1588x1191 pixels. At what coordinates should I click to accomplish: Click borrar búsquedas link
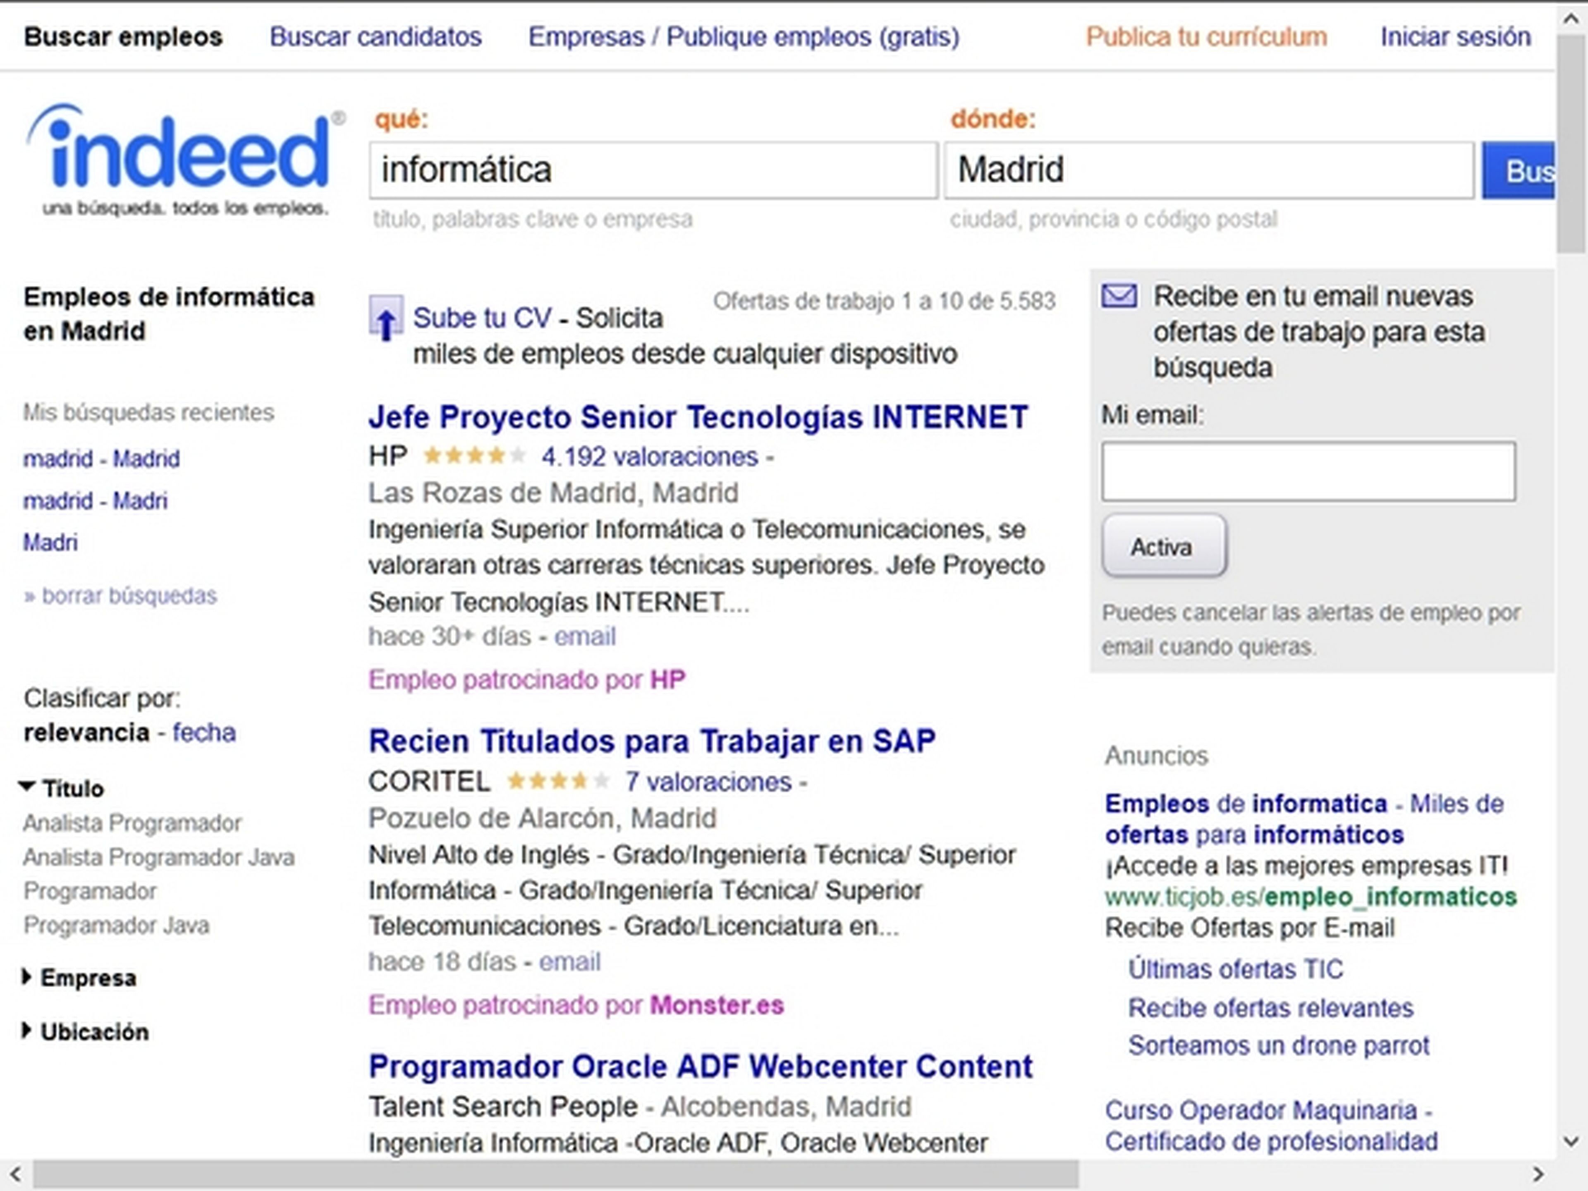(120, 595)
